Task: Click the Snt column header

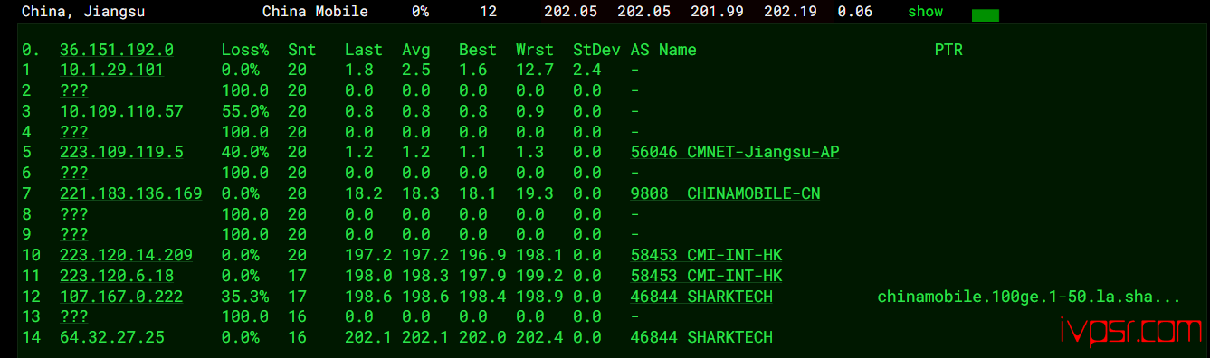Action: [302, 51]
